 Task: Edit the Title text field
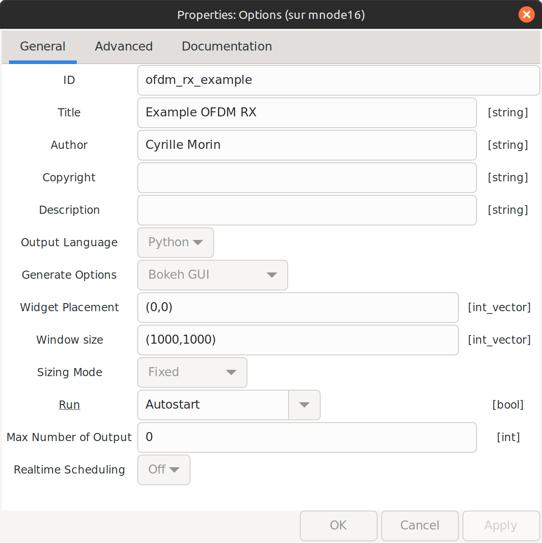click(307, 113)
